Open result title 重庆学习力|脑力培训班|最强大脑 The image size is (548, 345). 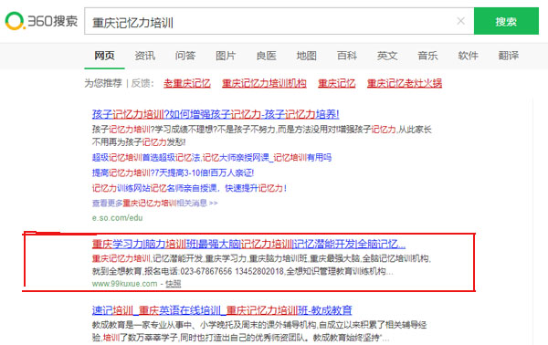(248, 244)
